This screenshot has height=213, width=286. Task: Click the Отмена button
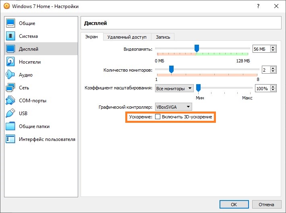[266, 204]
